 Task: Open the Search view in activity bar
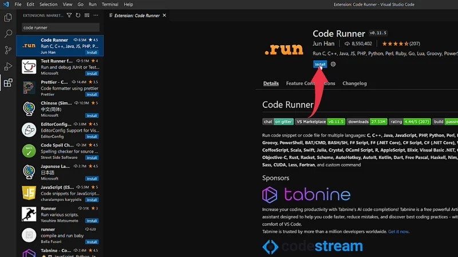(x=8, y=34)
